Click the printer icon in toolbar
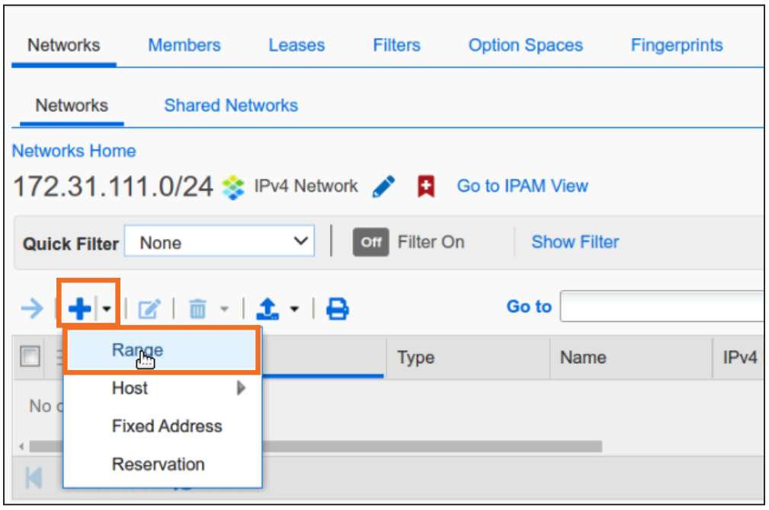The width and height of the screenshot is (769, 510). pos(338,309)
